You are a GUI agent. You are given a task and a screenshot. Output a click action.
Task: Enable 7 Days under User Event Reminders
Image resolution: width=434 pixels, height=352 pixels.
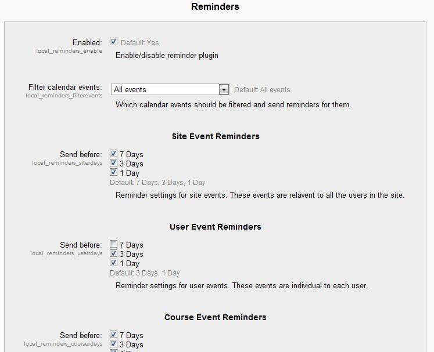click(114, 245)
